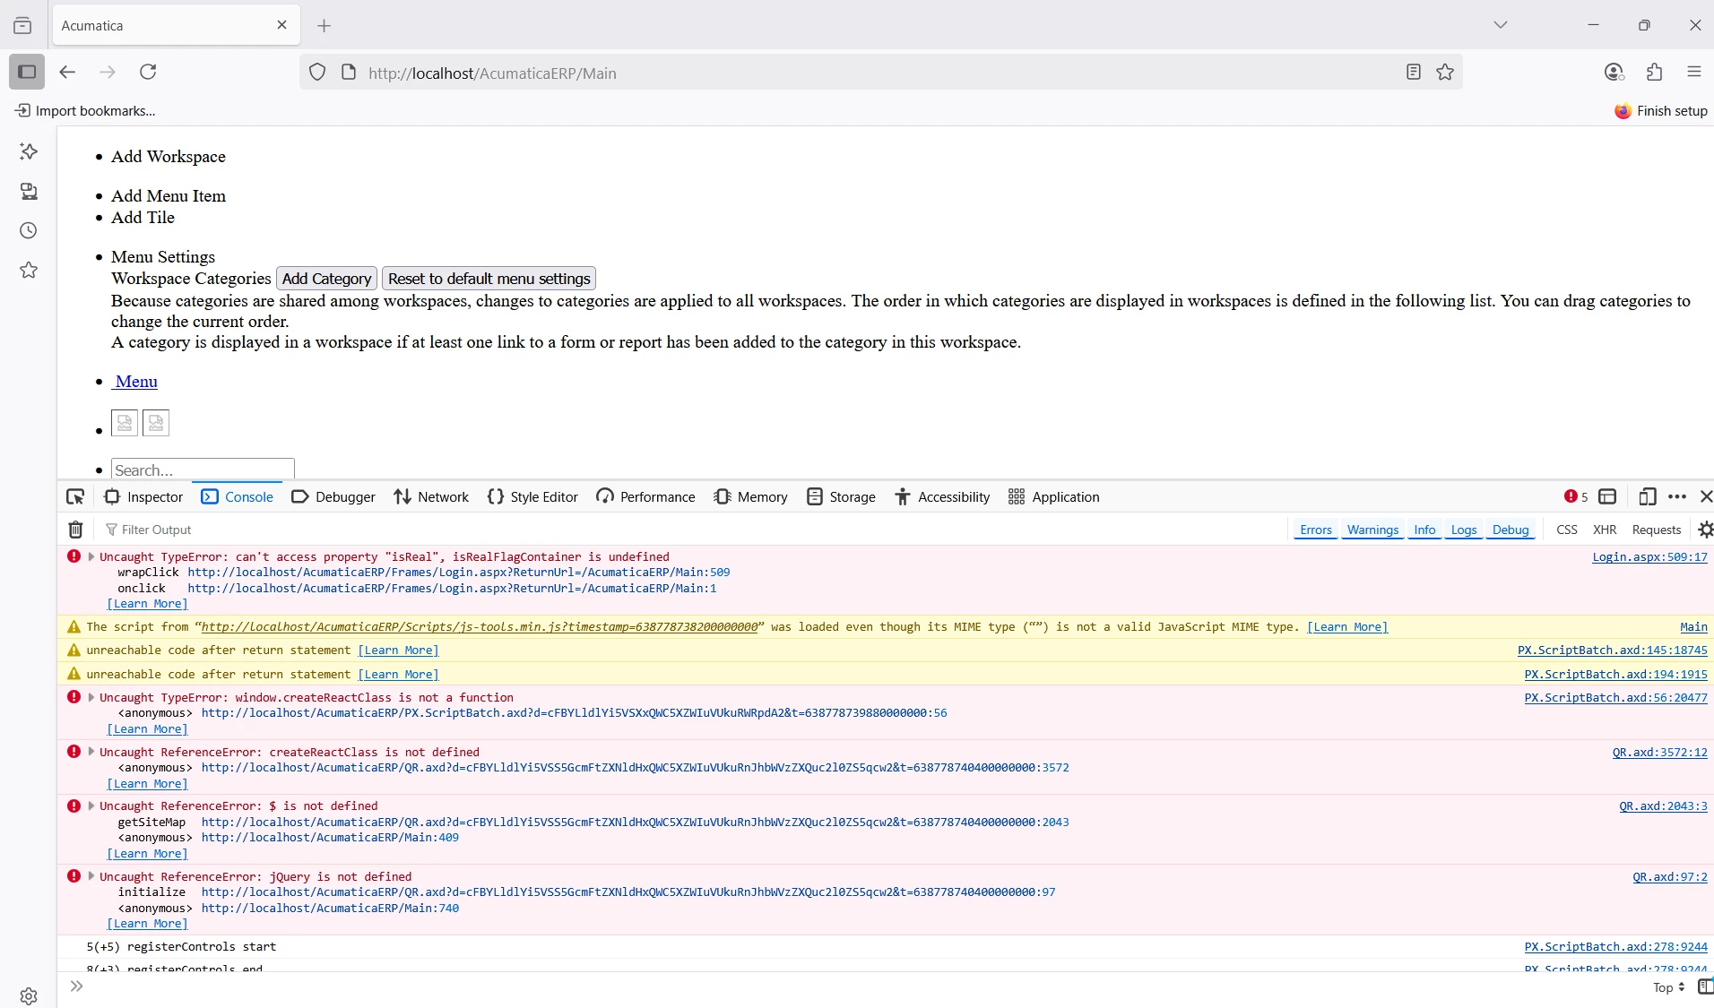Open DevTools customize ellipsis menu
The height and width of the screenshot is (1008, 1714).
1677,496
